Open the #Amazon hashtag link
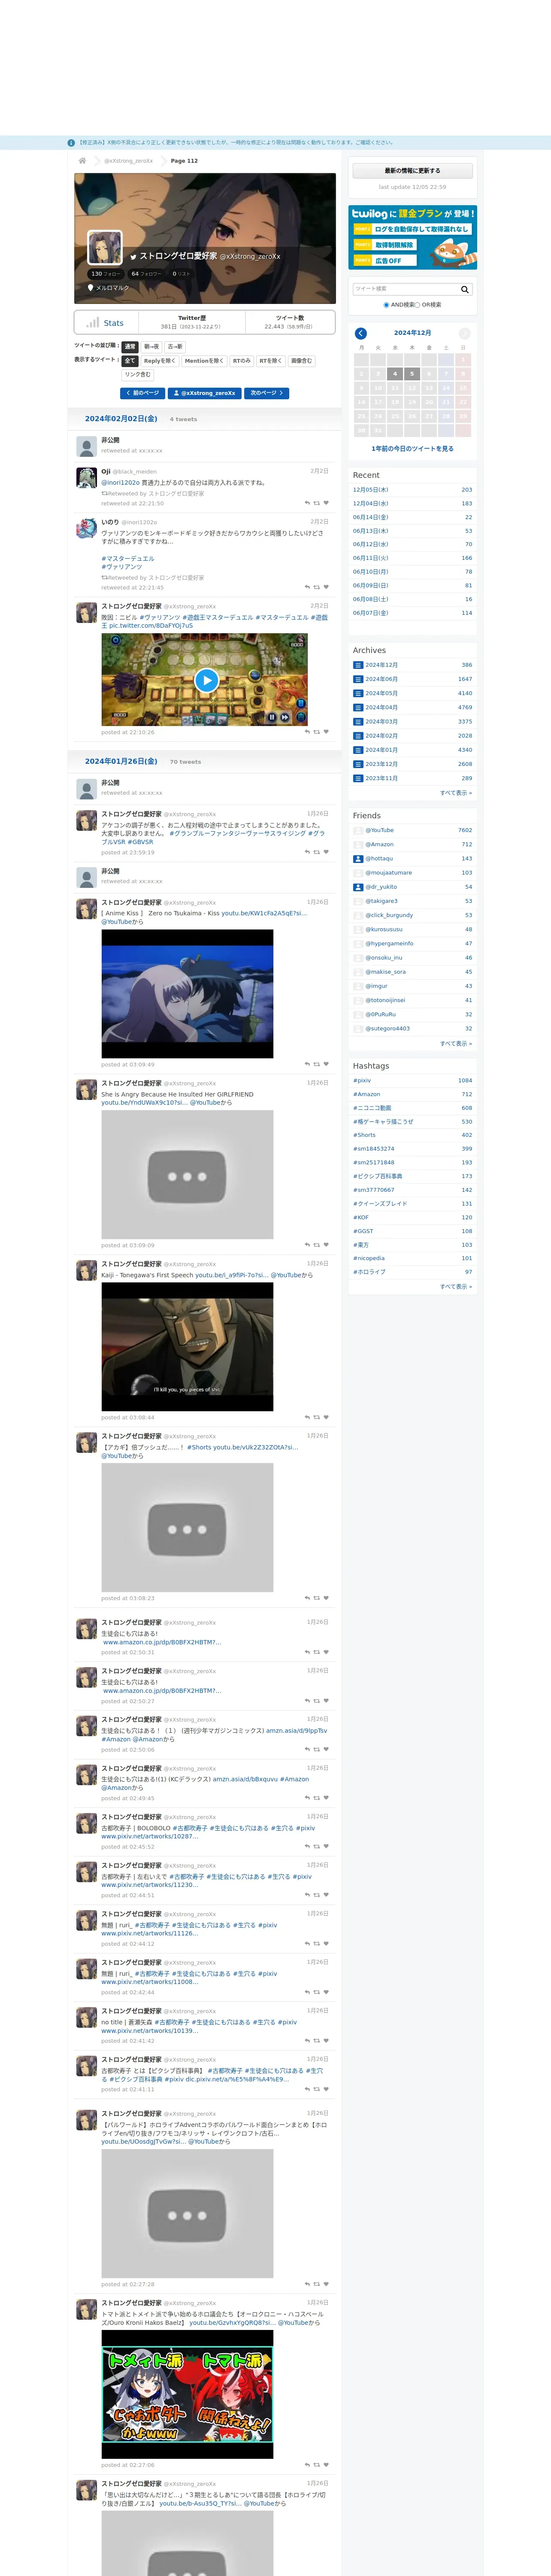Screen dimensions: 551x2576 tap(366, 1094)
